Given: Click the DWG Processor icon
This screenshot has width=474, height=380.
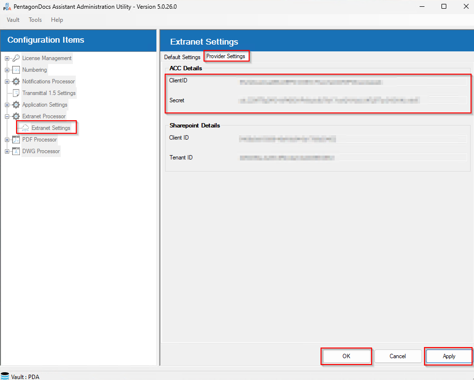Looking at the screenshot, I should 16,151.
